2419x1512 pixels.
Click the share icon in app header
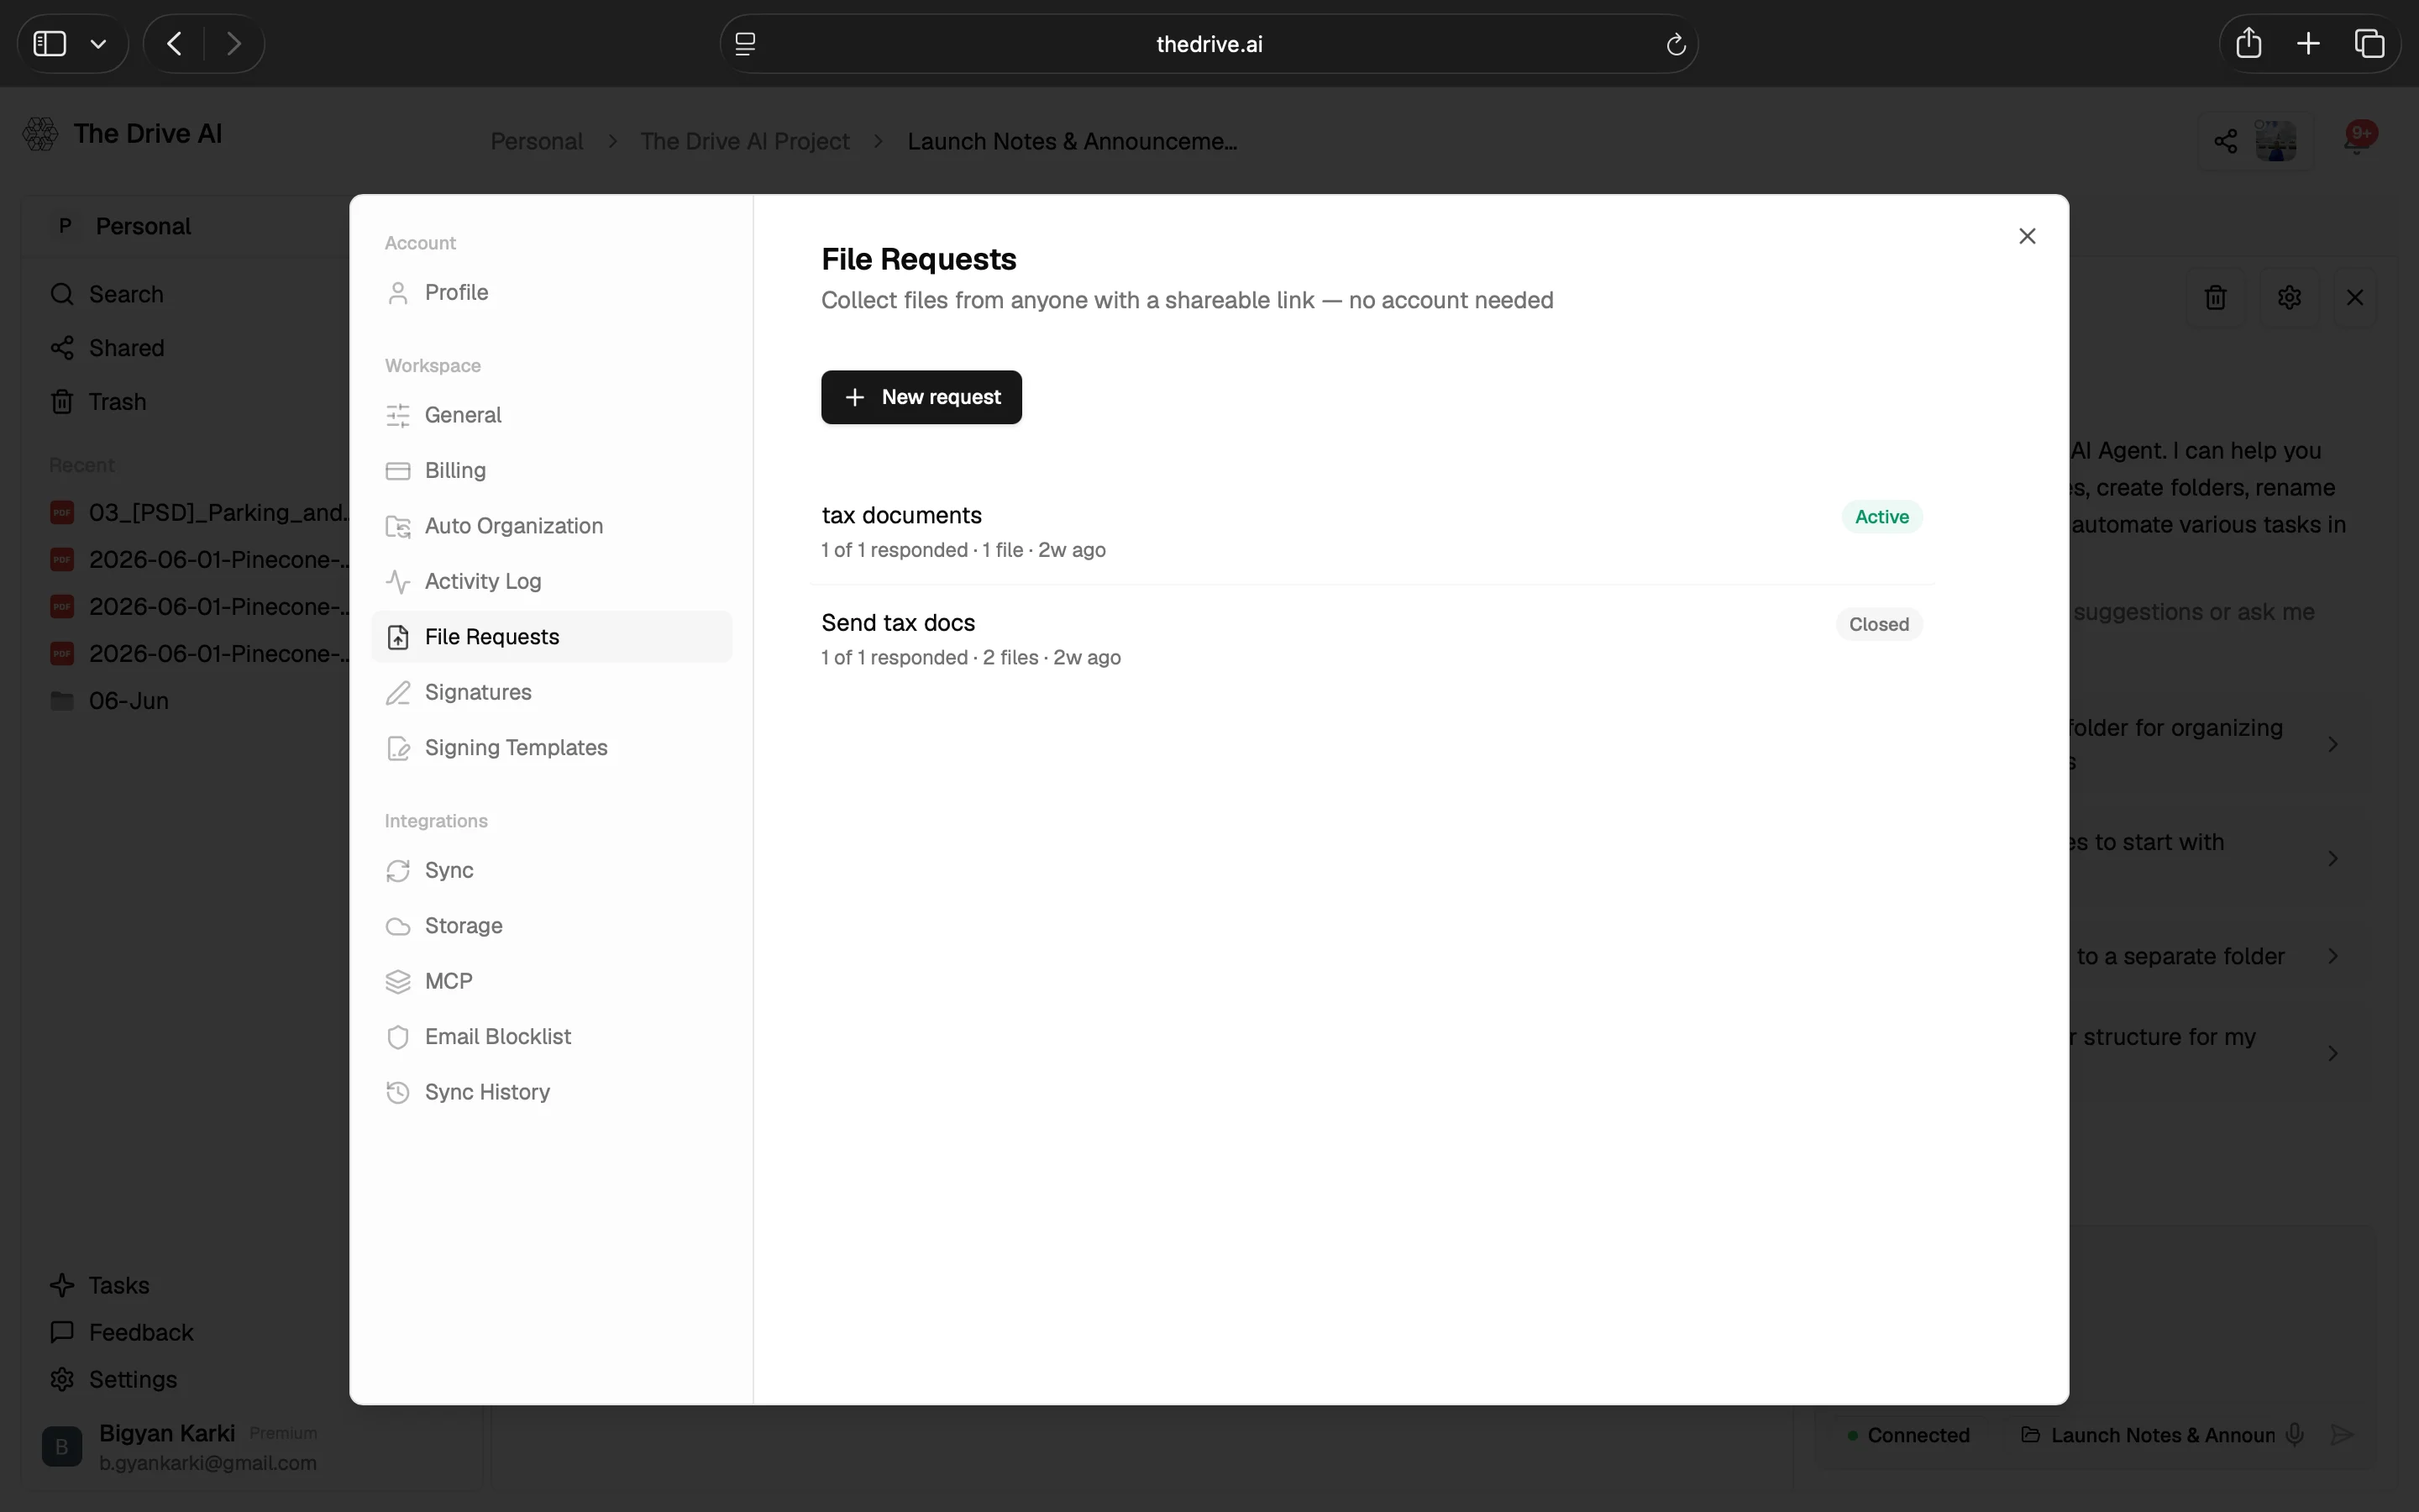coord(2225,141)
